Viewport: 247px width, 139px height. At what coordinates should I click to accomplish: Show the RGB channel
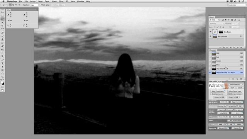click(x=210, y=53)
